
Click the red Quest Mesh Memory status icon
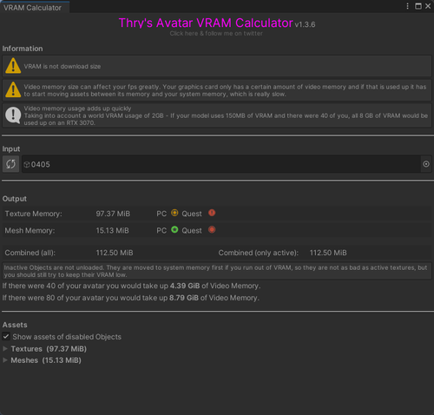pyautogui.click(x=212, y=229)
